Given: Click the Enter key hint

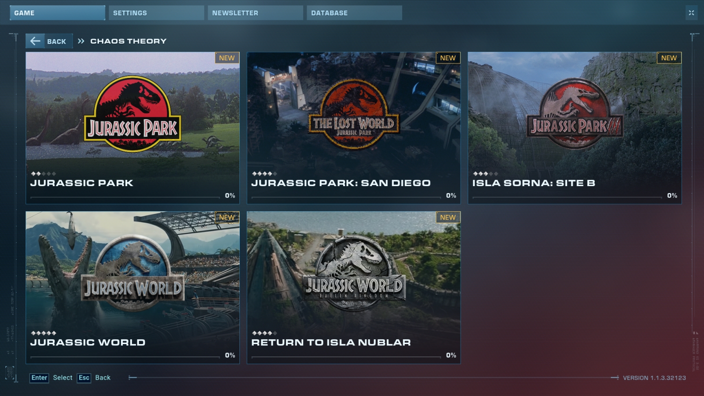Looking at the screenshot, I should click(x=39, y=378).
